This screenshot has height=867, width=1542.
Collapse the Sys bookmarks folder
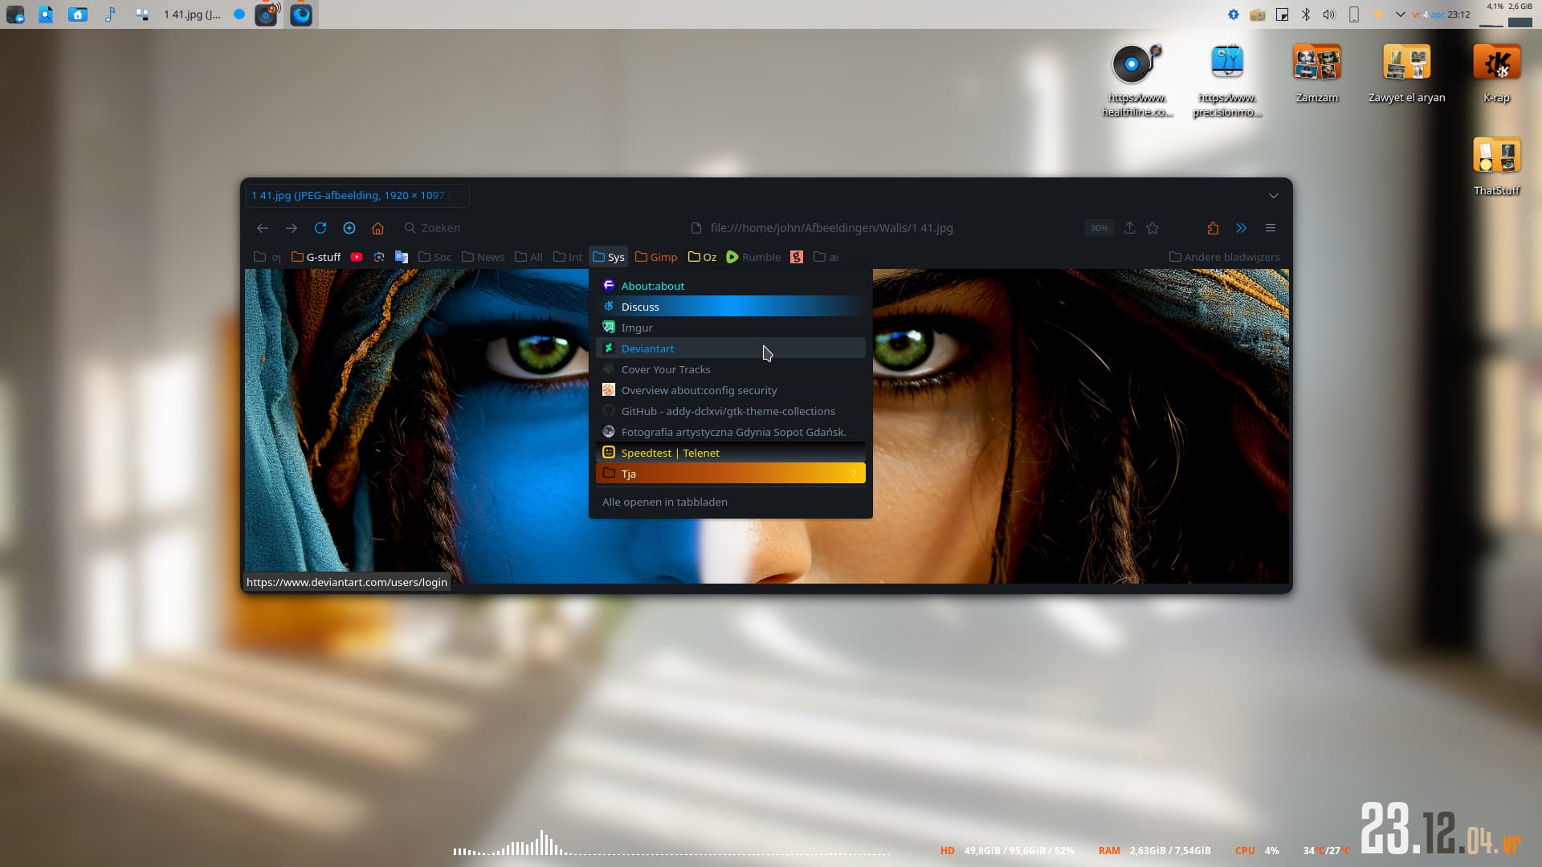point(608,257)
